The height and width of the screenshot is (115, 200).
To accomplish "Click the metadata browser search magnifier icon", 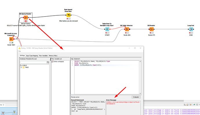I will tap(48, 62).
